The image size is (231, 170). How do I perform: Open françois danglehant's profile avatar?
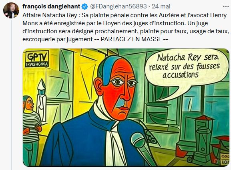[x=11, y=10]
